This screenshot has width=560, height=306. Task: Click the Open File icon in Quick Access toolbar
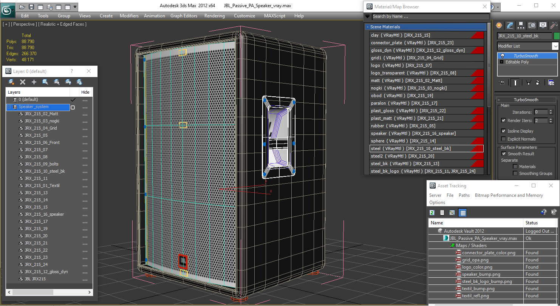(x=23, y=7)
